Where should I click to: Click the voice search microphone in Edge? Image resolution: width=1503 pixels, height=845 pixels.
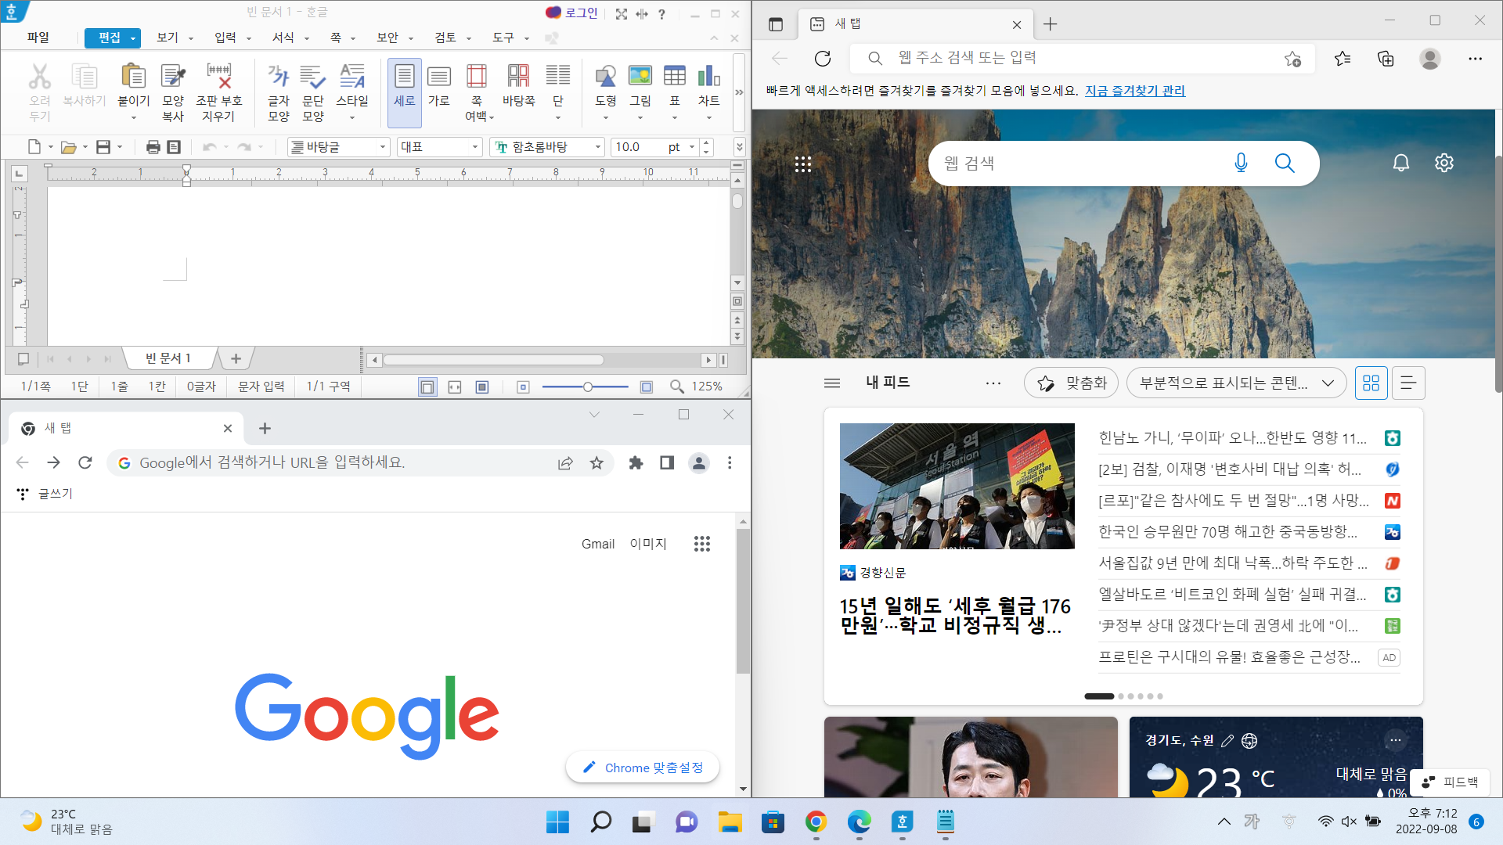[x=1240, y=163]
